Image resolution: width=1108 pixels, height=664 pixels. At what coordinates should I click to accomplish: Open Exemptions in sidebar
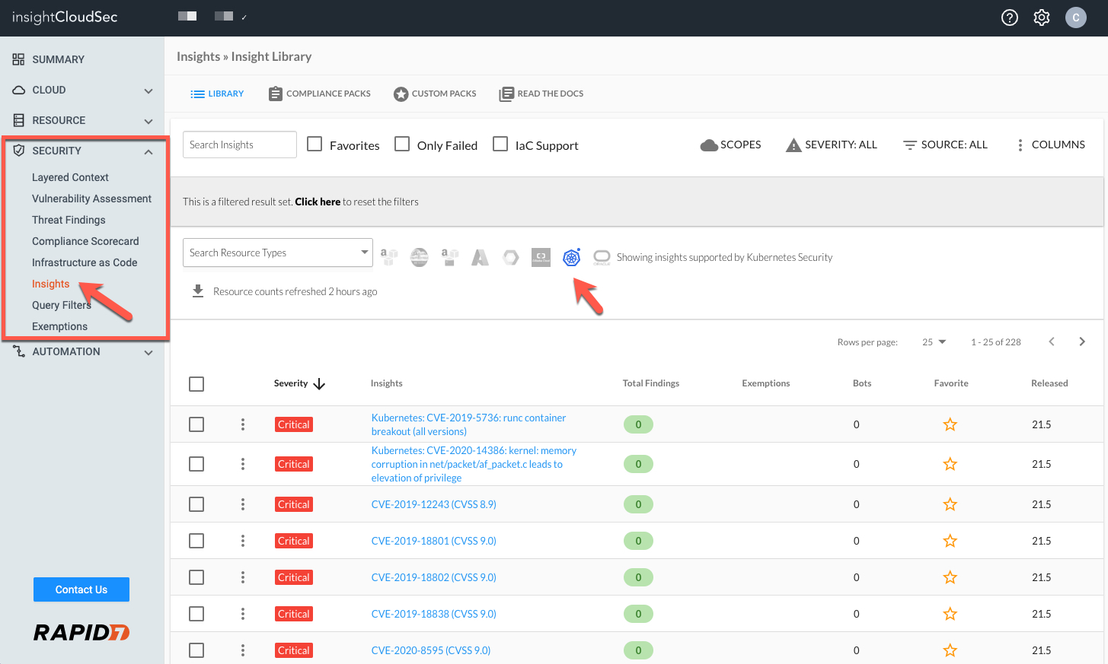pyautogui.click(x=59, y=326)
